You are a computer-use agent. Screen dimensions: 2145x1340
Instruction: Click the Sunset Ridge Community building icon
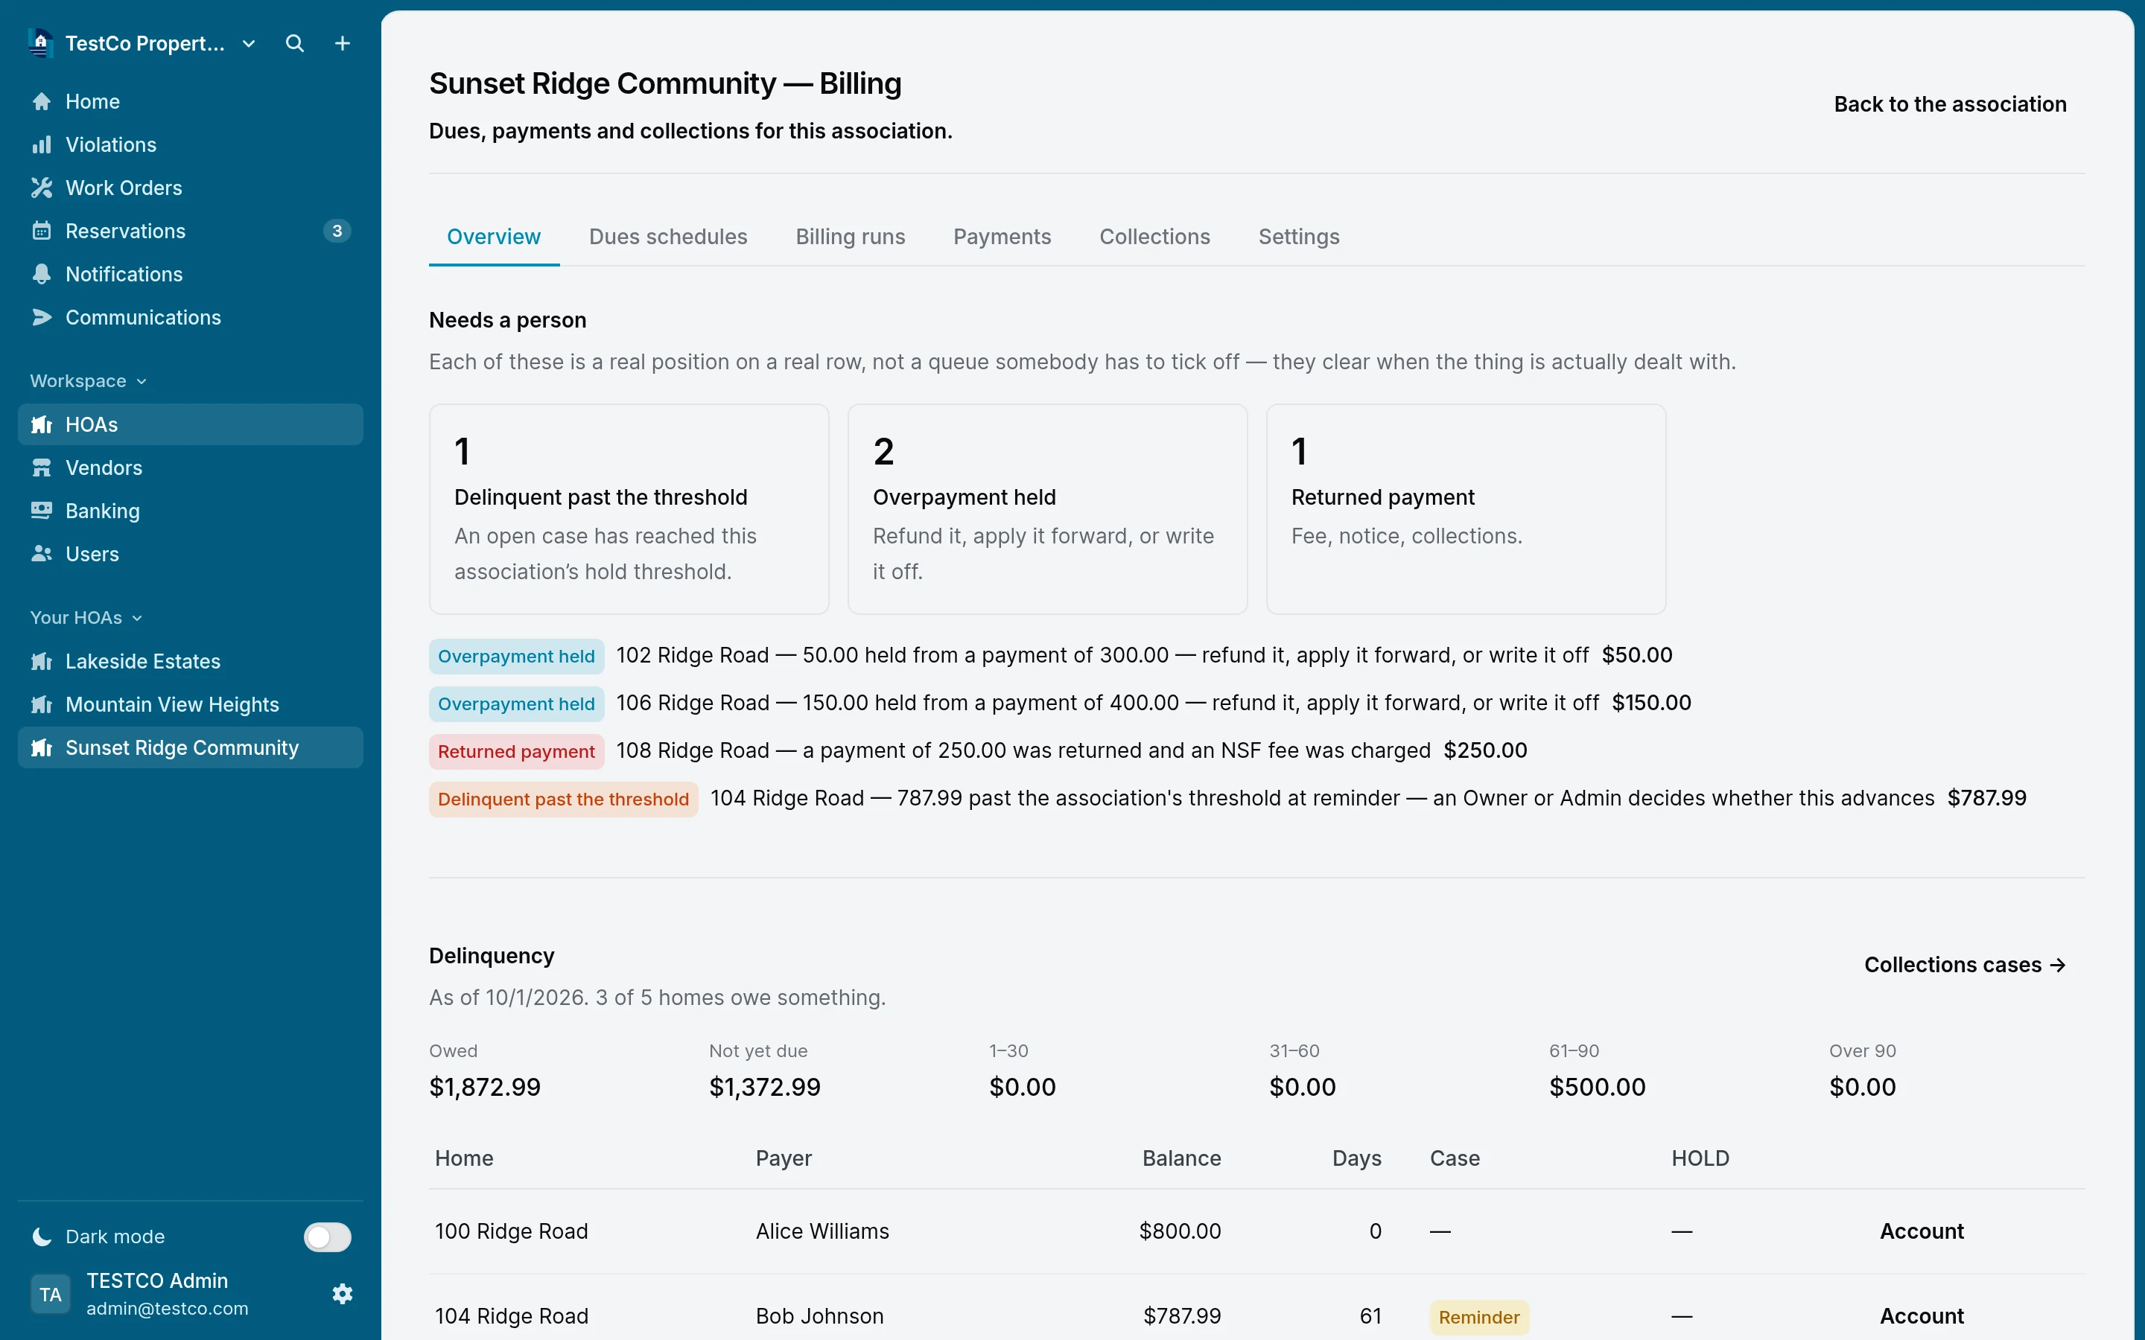click(42, 748)
